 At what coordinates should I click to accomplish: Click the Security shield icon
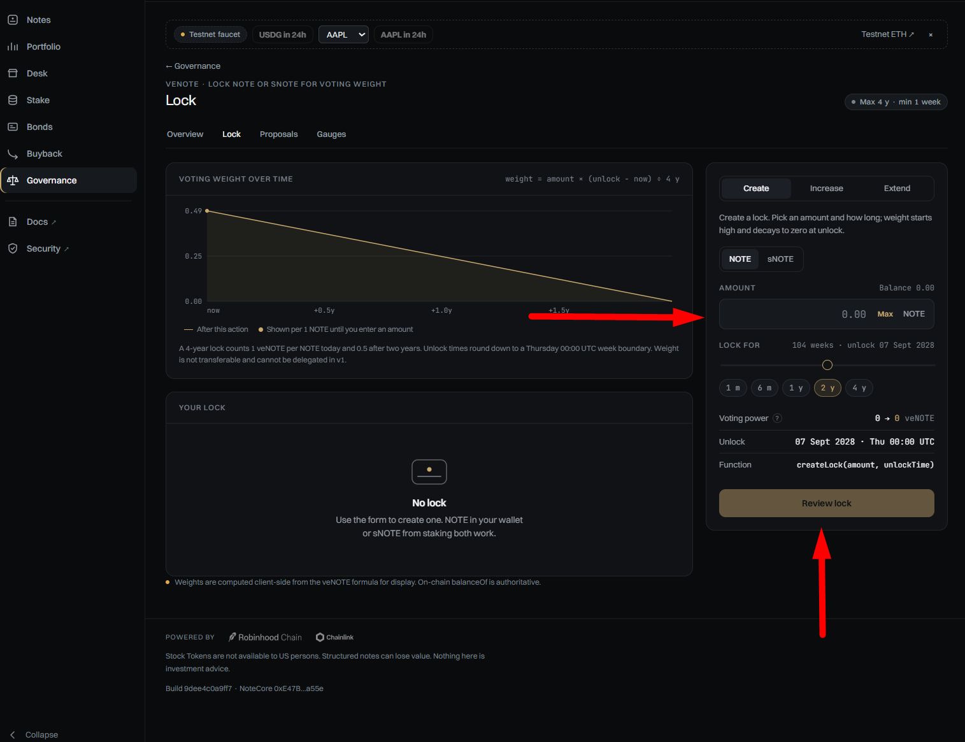point(13,248)
